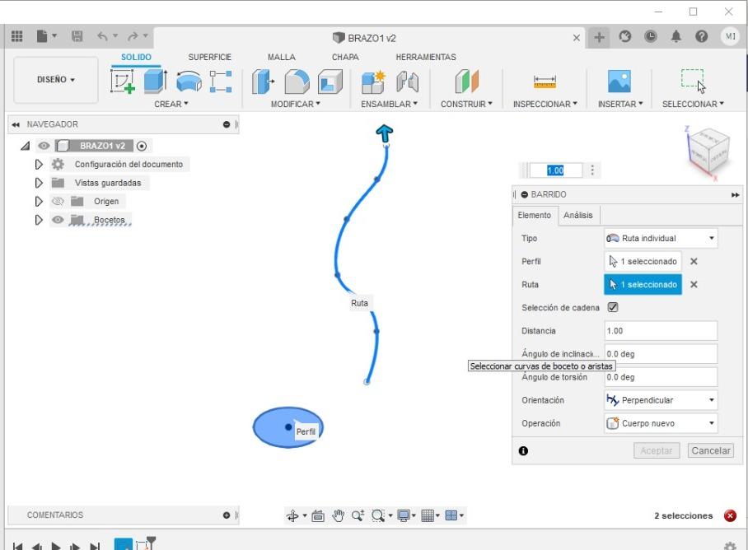Expand the Vistas guardadas node
The image size is (748, 550).
39,183
